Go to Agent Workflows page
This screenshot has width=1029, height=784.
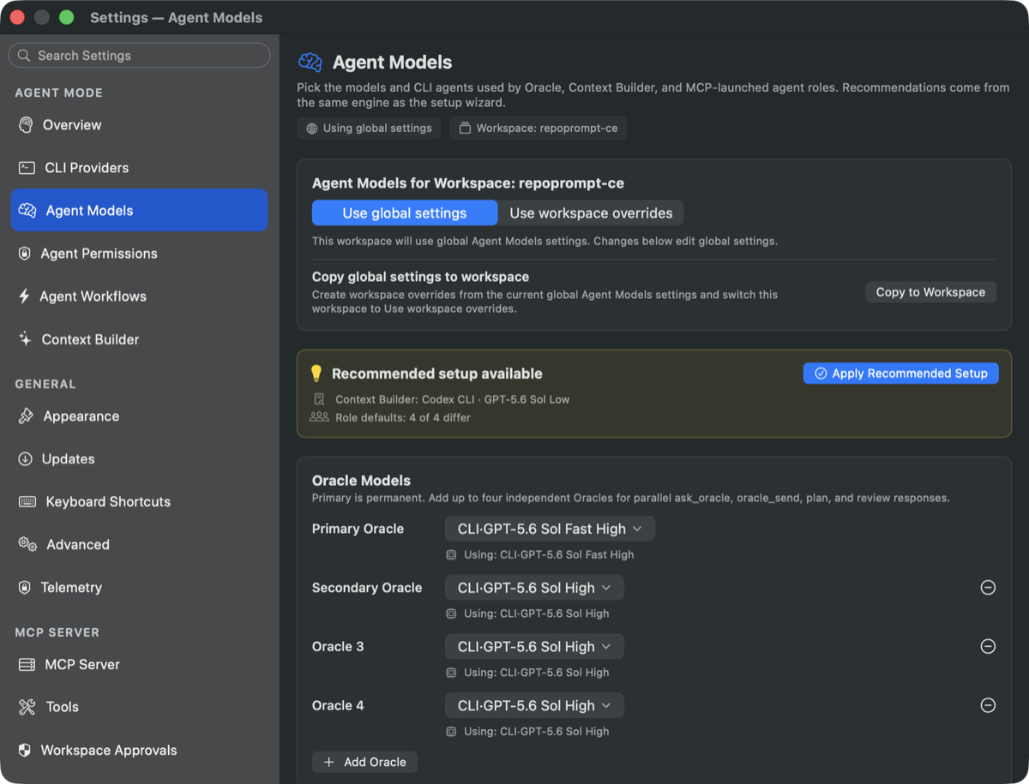[139, 296]
